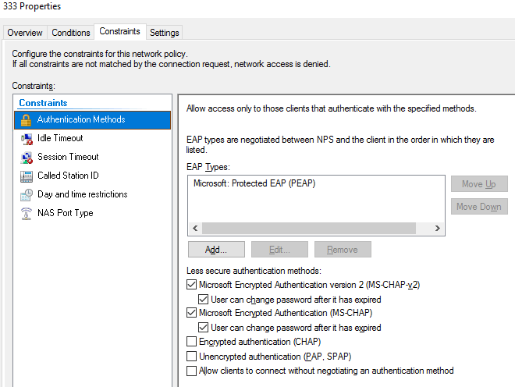Screen dimensions: 515x387
Task: Disable Microsoft Encrypted Authentication (MS-CHAP) checkbox
Action: (191, 312)
